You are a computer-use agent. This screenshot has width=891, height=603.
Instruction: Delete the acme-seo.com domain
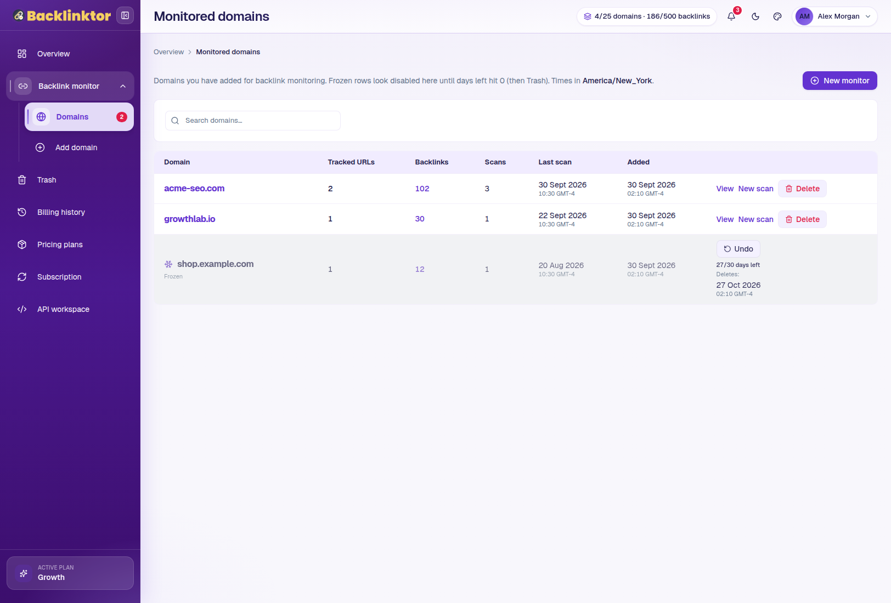point(802,189)
